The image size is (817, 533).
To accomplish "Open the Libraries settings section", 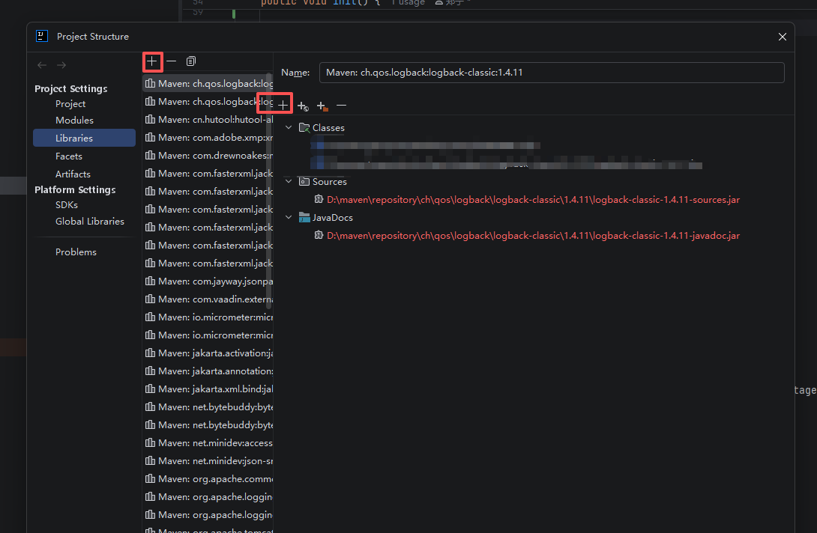I will click(x=84, y=138).
